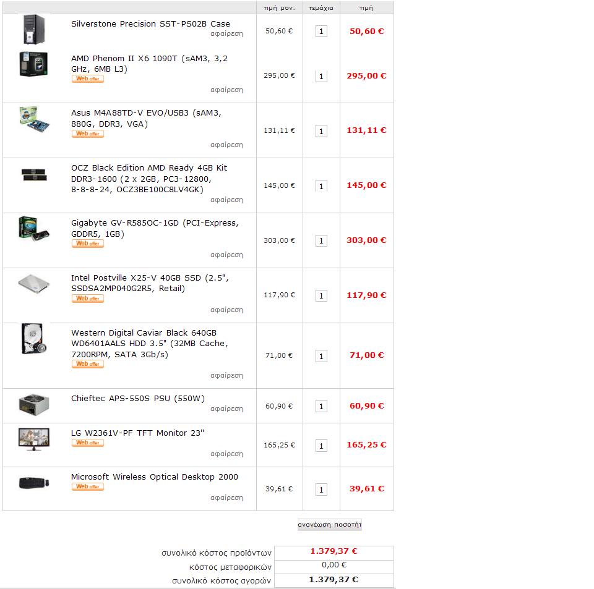
Task: Click the Chieftec PSU thumbnail
Action: point(33,404)
